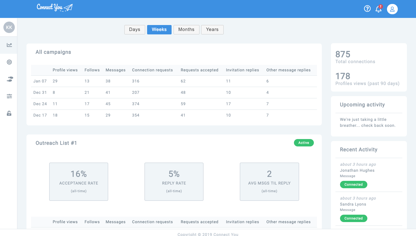
Task: Click the Recent Activity heading
Action: [x=359, y=150]
